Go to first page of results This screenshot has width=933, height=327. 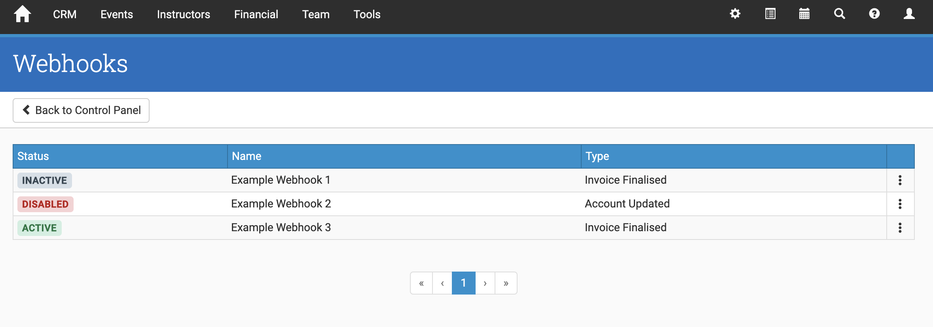coord(421,283)
